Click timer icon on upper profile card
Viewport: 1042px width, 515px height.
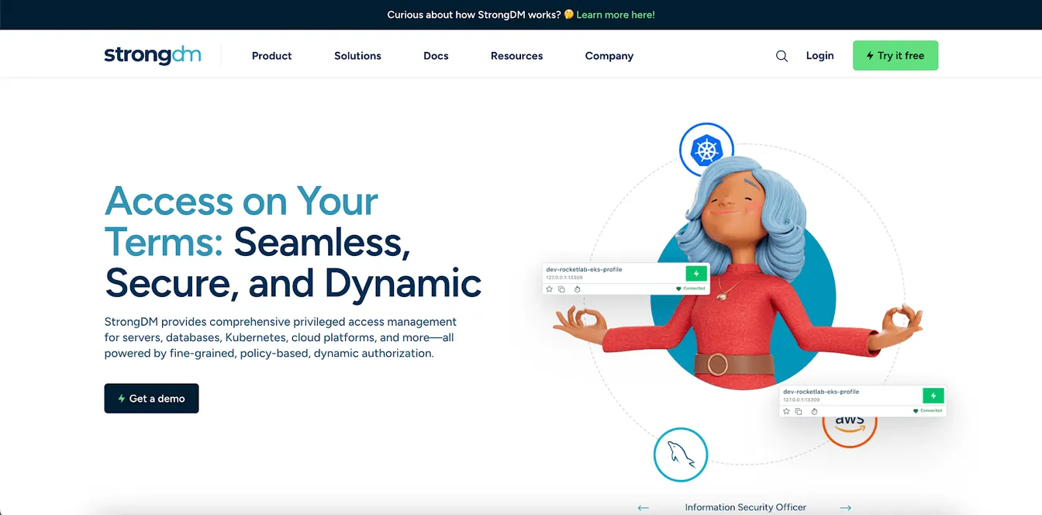pyautogui.click(x=578, y=289)
